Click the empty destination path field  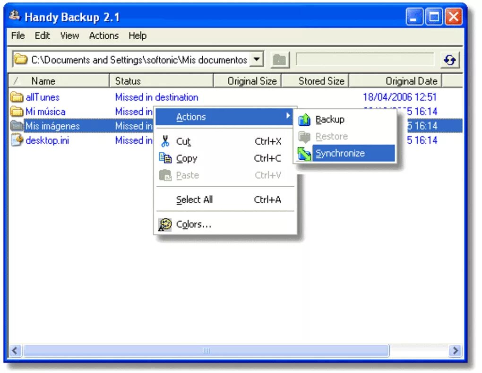tap(365, 59)
